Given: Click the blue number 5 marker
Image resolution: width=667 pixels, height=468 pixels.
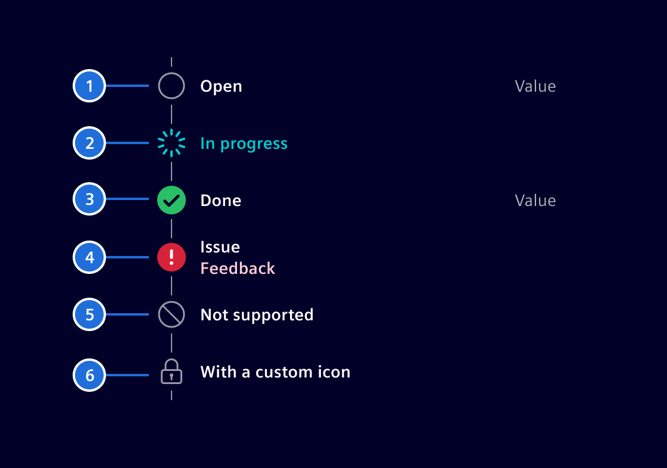Looking at the screenshot, I should point(89,314).
